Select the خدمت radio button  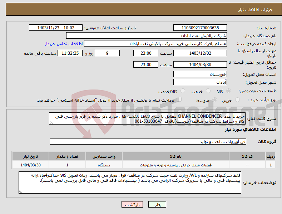click(x=208, y=91)
